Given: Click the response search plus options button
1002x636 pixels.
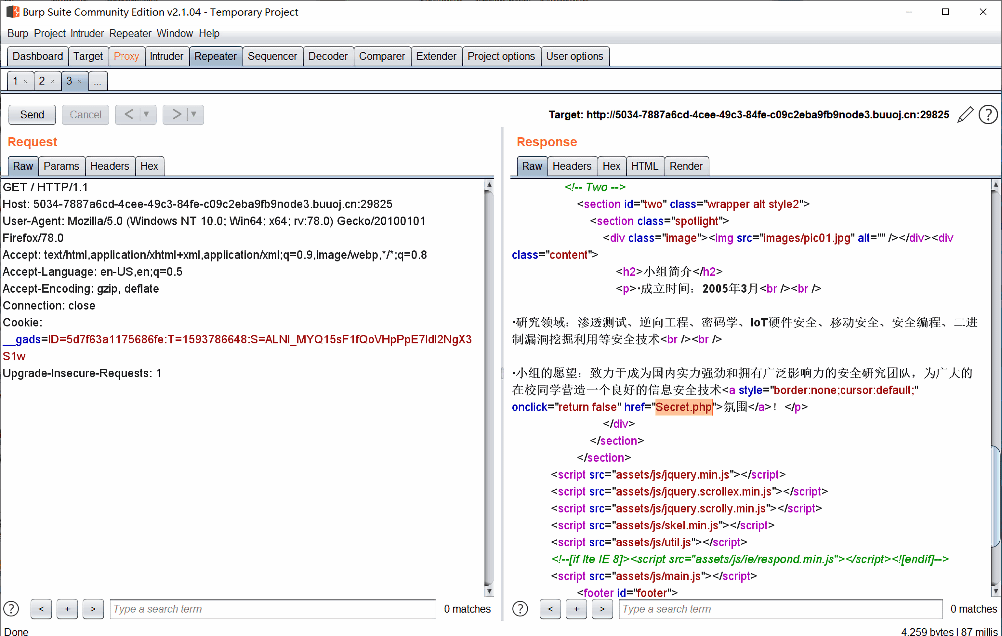Looking at the screenshot, I should 576,609.
